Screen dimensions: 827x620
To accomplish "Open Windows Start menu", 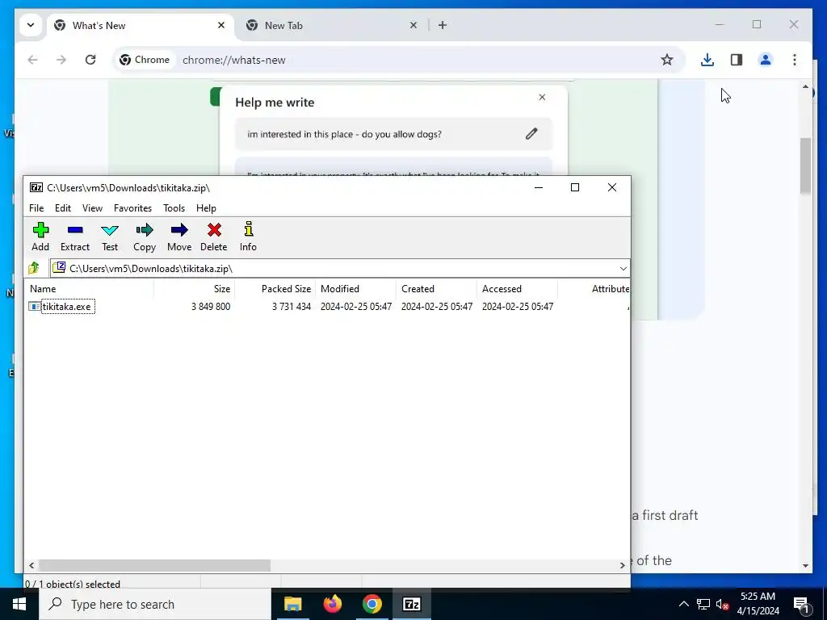I will (19, 604).
